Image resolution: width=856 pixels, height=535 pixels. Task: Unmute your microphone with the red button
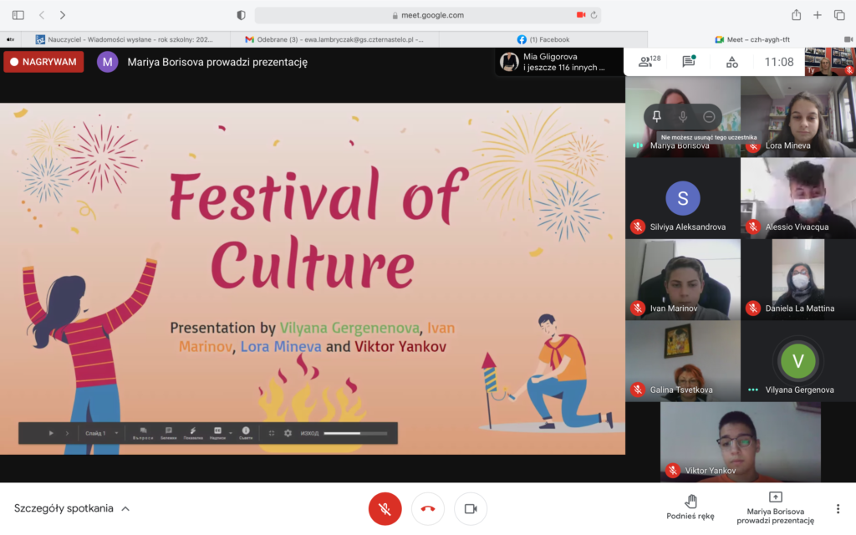click(x=385, y=508)
